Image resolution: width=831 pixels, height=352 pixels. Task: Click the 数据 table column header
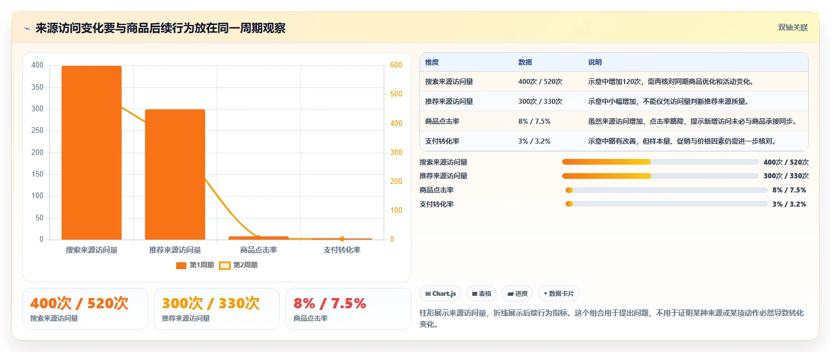pyautogui.click(x=525, y=62)
